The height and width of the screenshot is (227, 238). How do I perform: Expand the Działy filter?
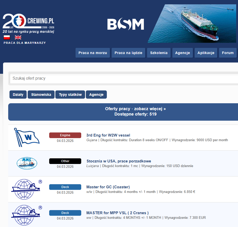click(x=18, y=95)
